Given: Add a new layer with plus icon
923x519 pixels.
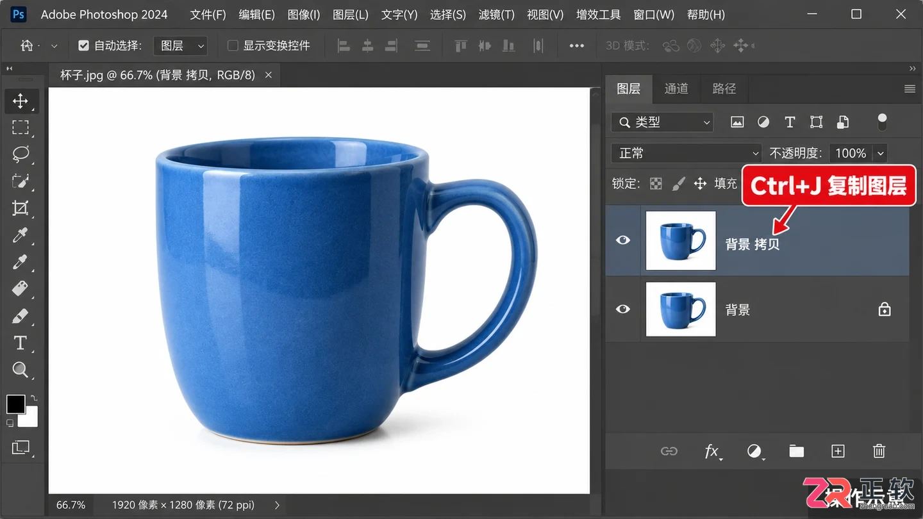Looking at the screenshot, I should (838, 452).
